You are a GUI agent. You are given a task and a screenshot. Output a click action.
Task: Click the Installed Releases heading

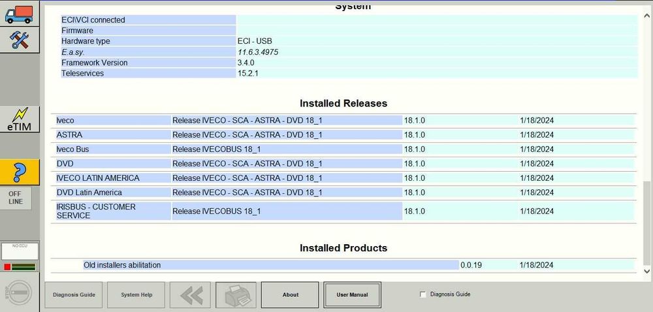[x=343, y=103]
